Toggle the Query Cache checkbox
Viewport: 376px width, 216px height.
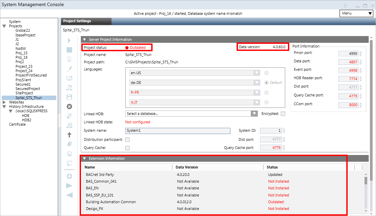128,148
